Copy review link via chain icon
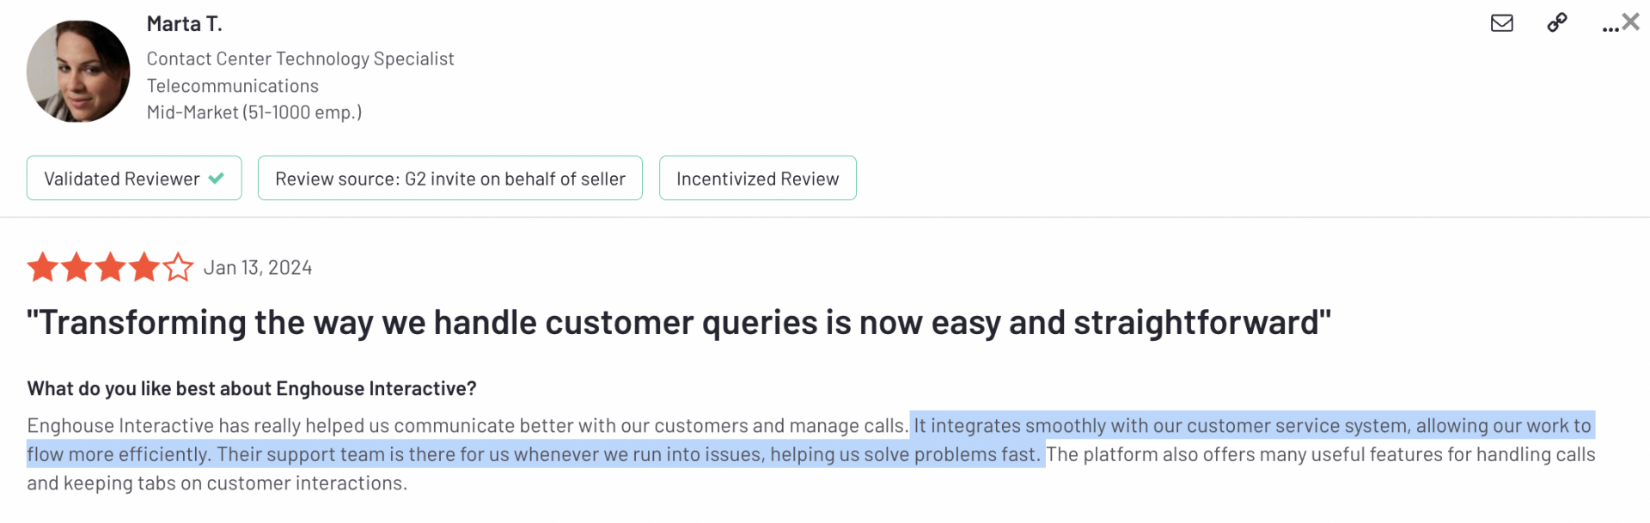 [x=1556, y=23]
